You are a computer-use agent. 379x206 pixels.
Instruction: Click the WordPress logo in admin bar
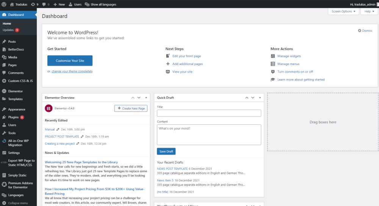pyautogui.click(x=4, y=4)
